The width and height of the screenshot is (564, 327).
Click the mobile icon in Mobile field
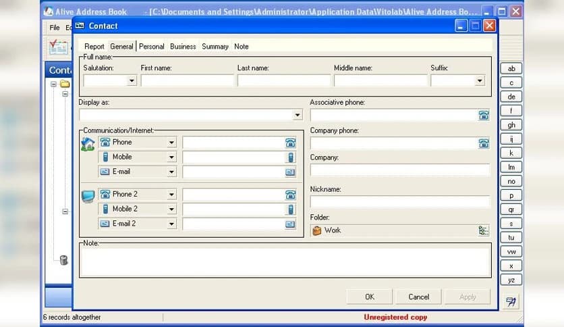[291, 157]
